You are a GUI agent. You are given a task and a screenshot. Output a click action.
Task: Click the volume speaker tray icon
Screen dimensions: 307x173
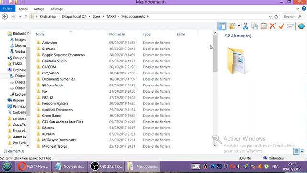click(239, 167)
